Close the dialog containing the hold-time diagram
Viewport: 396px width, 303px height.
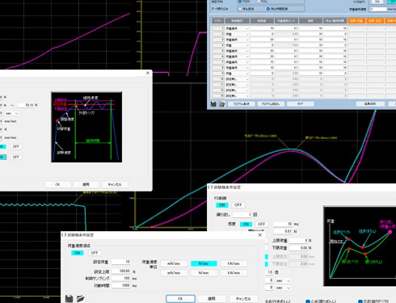[x=148, y=73]
